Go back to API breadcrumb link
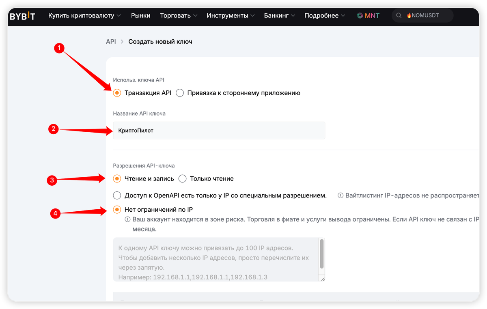 click(111, 42)
